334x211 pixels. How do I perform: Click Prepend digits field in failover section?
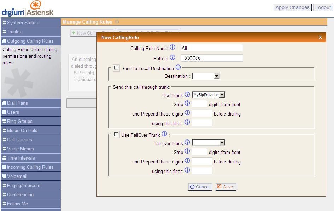202,162
